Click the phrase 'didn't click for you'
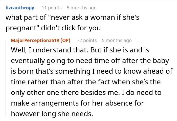 (71, 28)
